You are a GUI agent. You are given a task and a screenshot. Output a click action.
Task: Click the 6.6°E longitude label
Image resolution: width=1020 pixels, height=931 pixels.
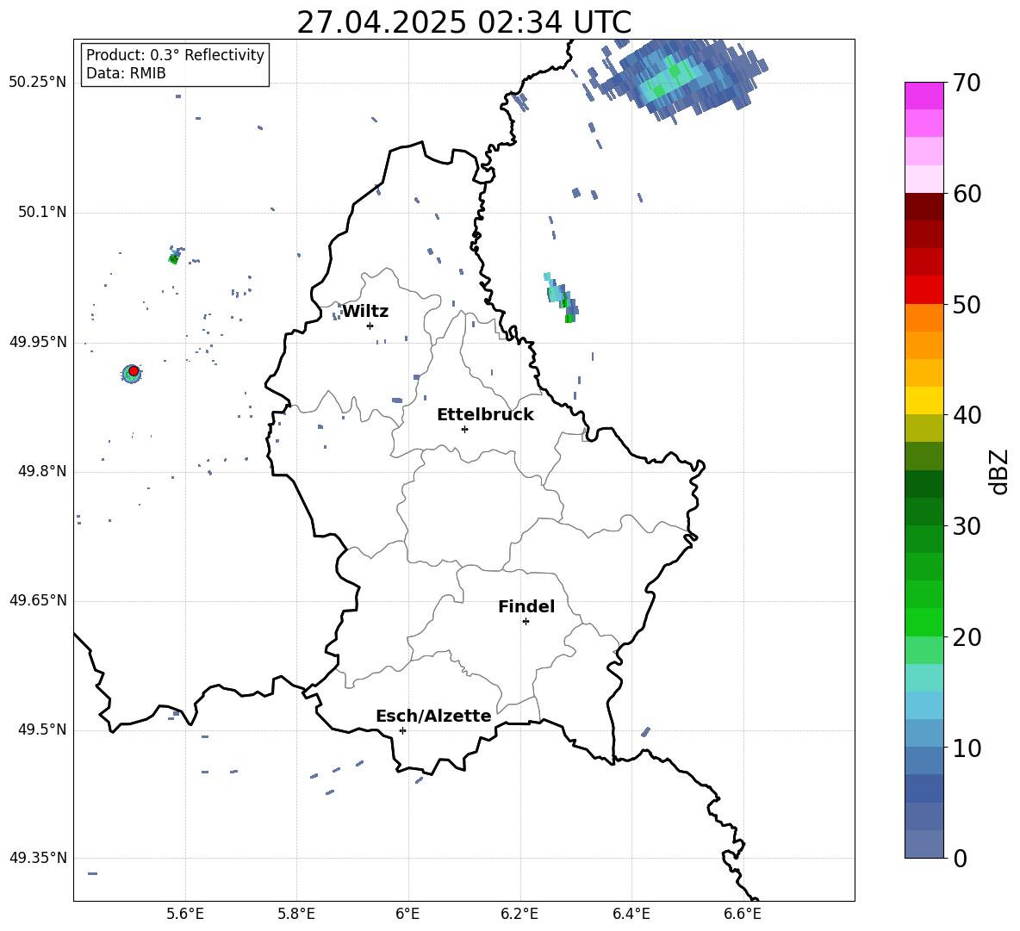pos(743,914)
